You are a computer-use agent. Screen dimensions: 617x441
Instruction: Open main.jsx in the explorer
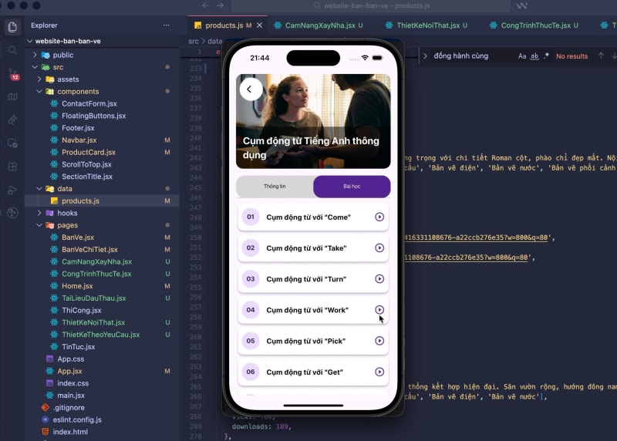71,396
